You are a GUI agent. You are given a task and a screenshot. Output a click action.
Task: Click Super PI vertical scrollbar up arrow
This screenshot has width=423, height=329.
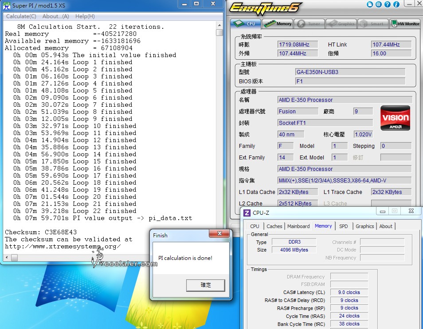(x=219, y=25)
